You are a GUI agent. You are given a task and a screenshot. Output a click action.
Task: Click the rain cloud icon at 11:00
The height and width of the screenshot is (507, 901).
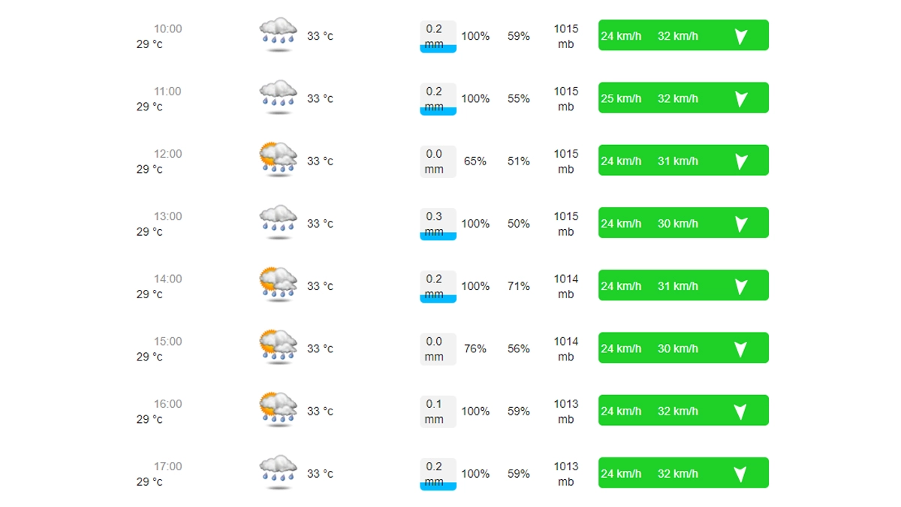click(278, 96)
